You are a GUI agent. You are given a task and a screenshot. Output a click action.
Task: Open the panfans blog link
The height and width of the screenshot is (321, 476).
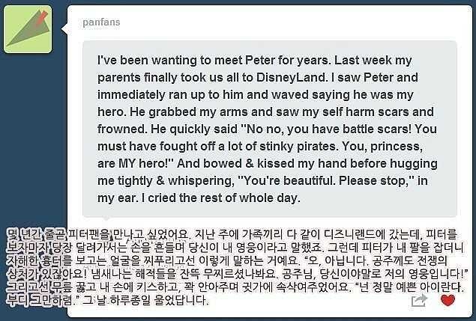click(100, 22)
